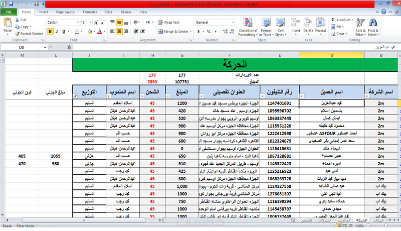
Task: Switch to the Formulas tab
Action: 90,12
